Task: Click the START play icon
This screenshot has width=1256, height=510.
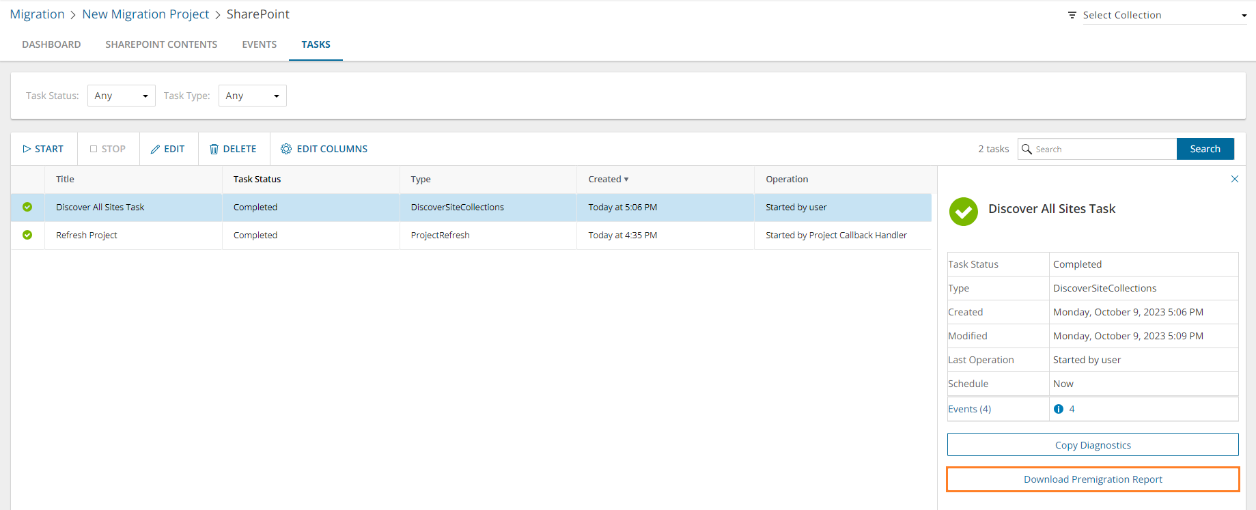Action: [27, 149]
